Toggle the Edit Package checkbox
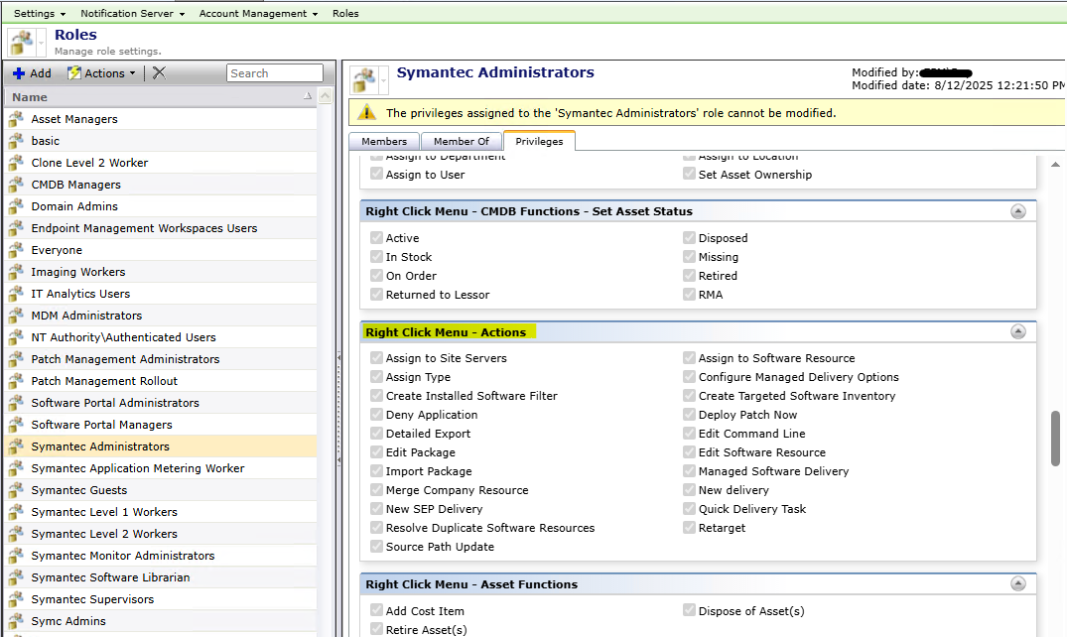Screen dimensions: 1067x637 tap(376, 452)
